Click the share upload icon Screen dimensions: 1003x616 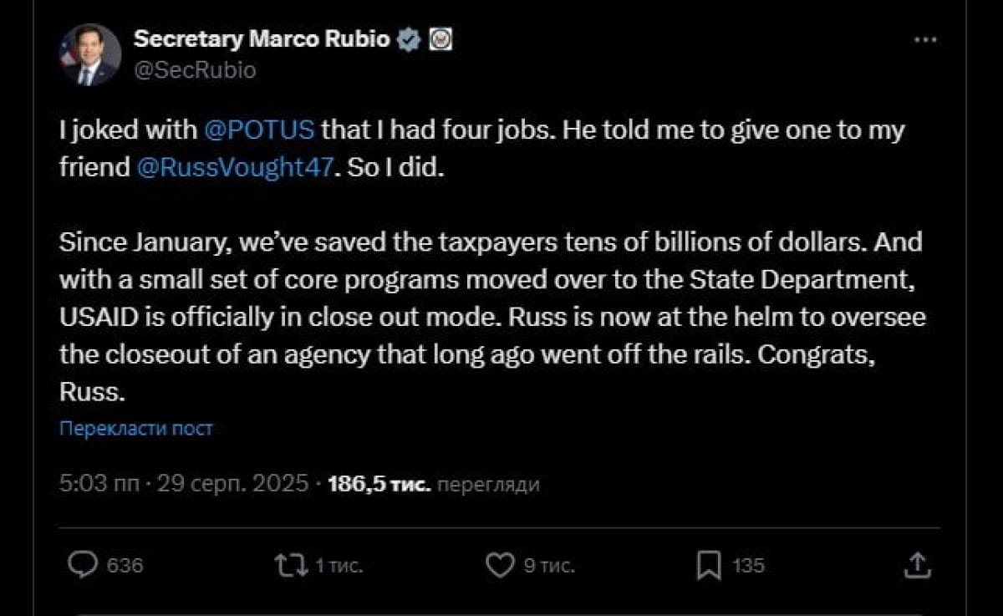tap(918, 566)
